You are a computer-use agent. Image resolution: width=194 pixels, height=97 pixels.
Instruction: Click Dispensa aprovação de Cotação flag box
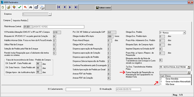(109, 53)
